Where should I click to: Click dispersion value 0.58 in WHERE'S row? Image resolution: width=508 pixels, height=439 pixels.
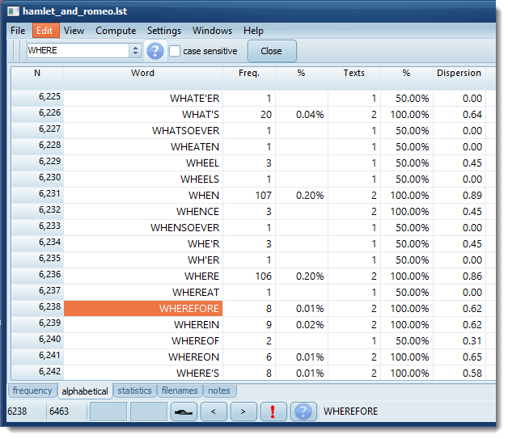coord(472,374)
